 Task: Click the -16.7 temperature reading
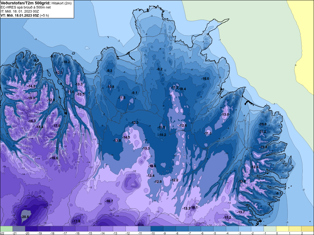pyautogui.click(x=109, y=201)
